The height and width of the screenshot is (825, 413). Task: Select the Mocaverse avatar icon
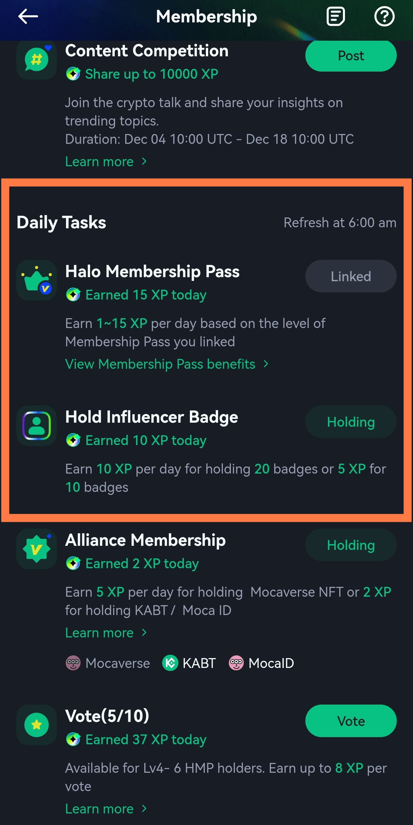tap(73, 663)
